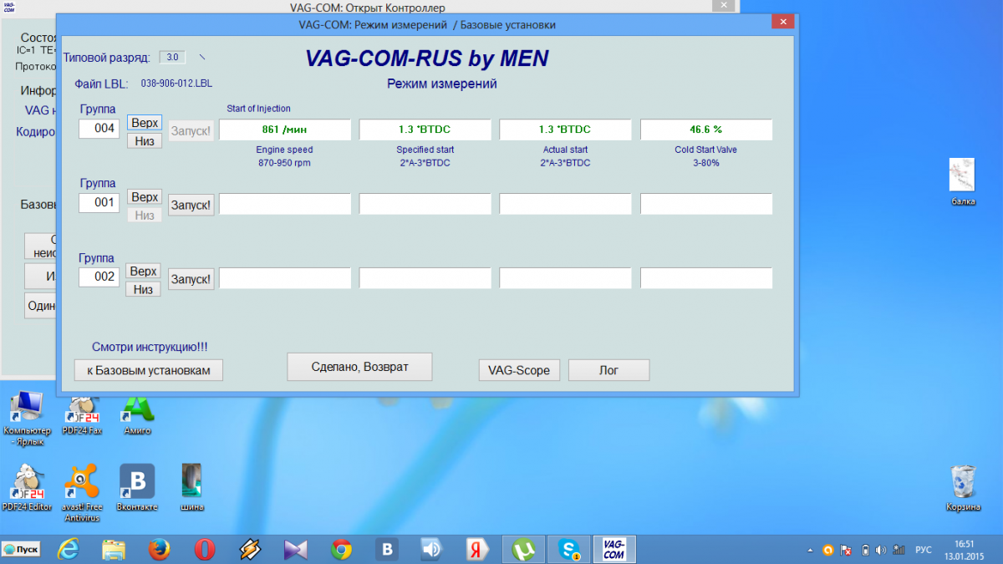Screen dimensions: 1003x564
Task: Click Низ for Группа 002
Action: tap(144, 289)
